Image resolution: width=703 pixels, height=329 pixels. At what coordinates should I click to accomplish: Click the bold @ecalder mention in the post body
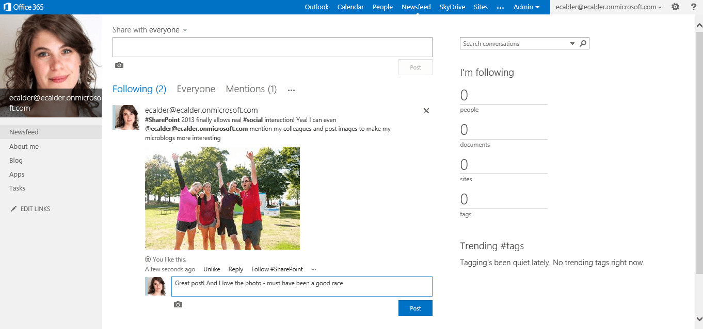[x=197, y=129]
